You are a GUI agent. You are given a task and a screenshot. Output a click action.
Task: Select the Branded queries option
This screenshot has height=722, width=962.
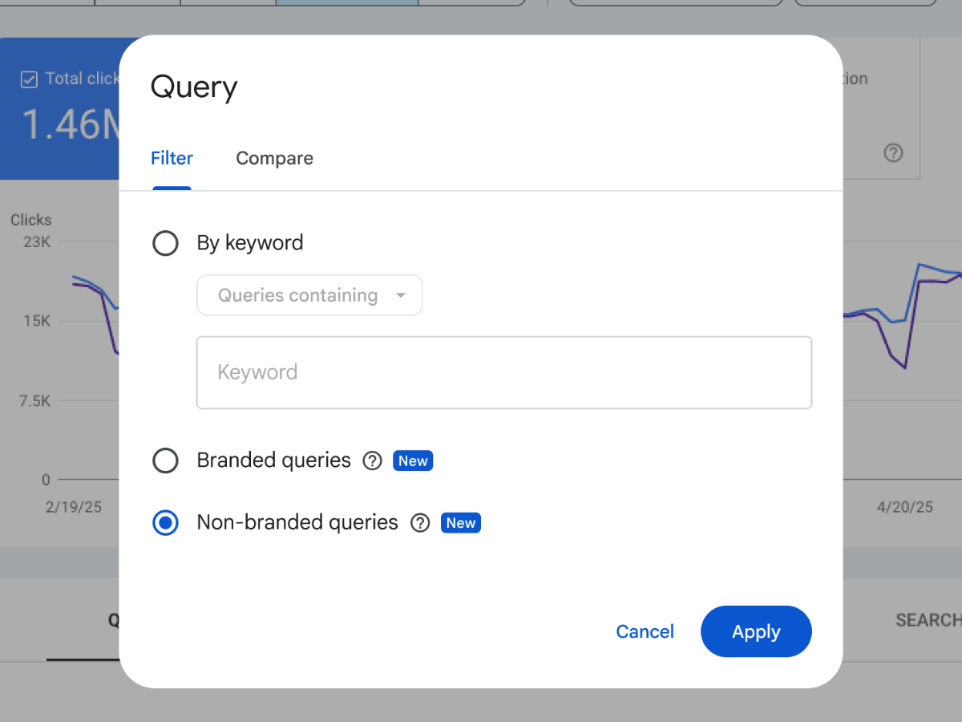click(165, 460)
